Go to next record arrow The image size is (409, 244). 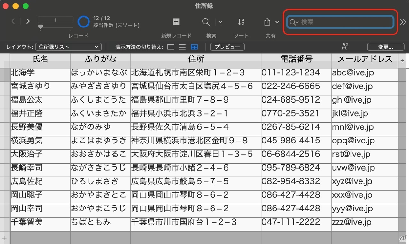click(x=28, y=21)
